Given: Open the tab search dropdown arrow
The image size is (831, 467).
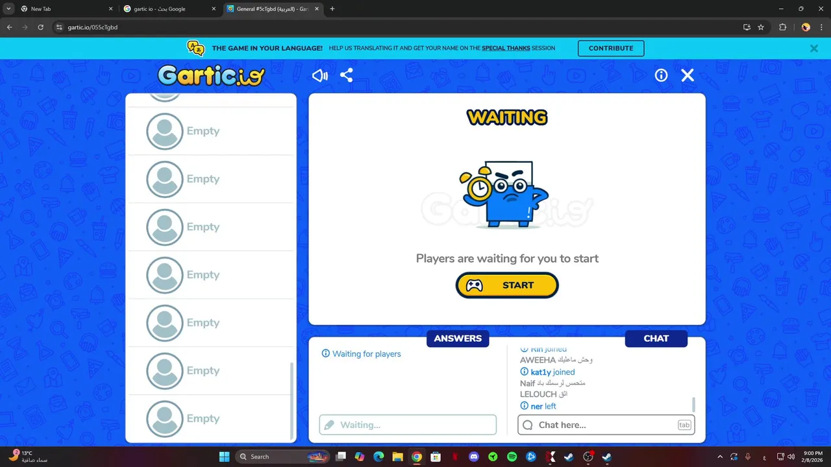Looking at the screenshot, I should point(8,9).
